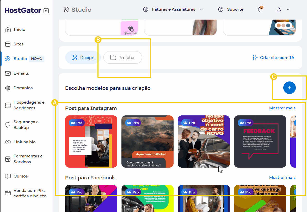Click the Hospedagens e Servidores server icon

(8, 105)
